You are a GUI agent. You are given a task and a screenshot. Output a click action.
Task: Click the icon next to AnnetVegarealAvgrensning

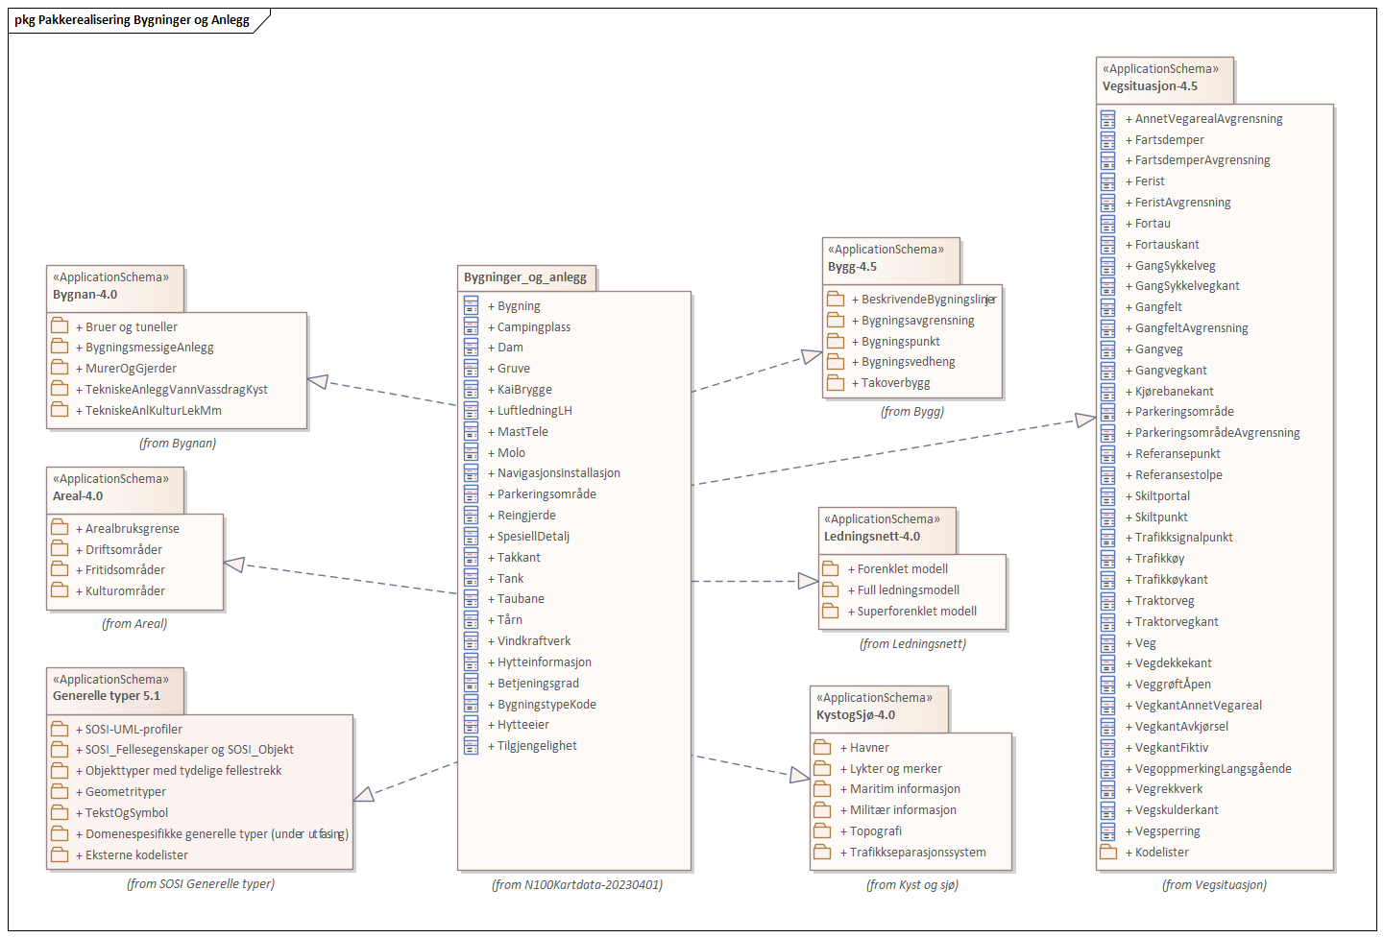click(x=1108, y=119)
